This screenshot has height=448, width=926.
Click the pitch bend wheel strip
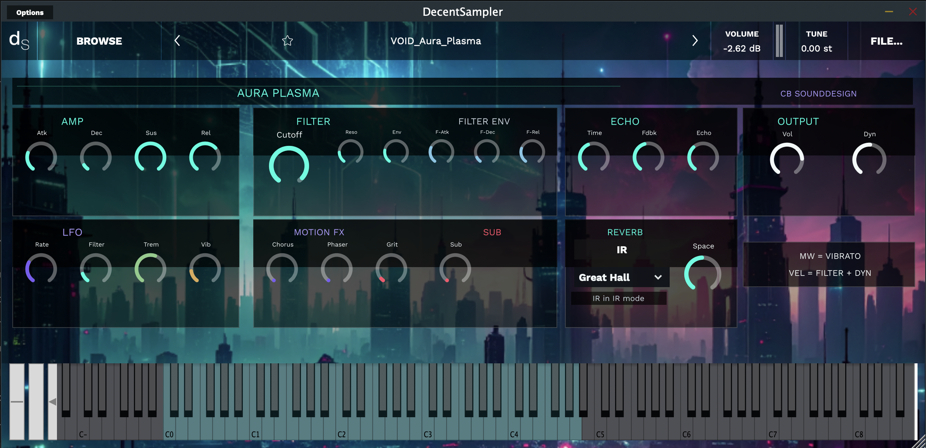coord(17,401)
